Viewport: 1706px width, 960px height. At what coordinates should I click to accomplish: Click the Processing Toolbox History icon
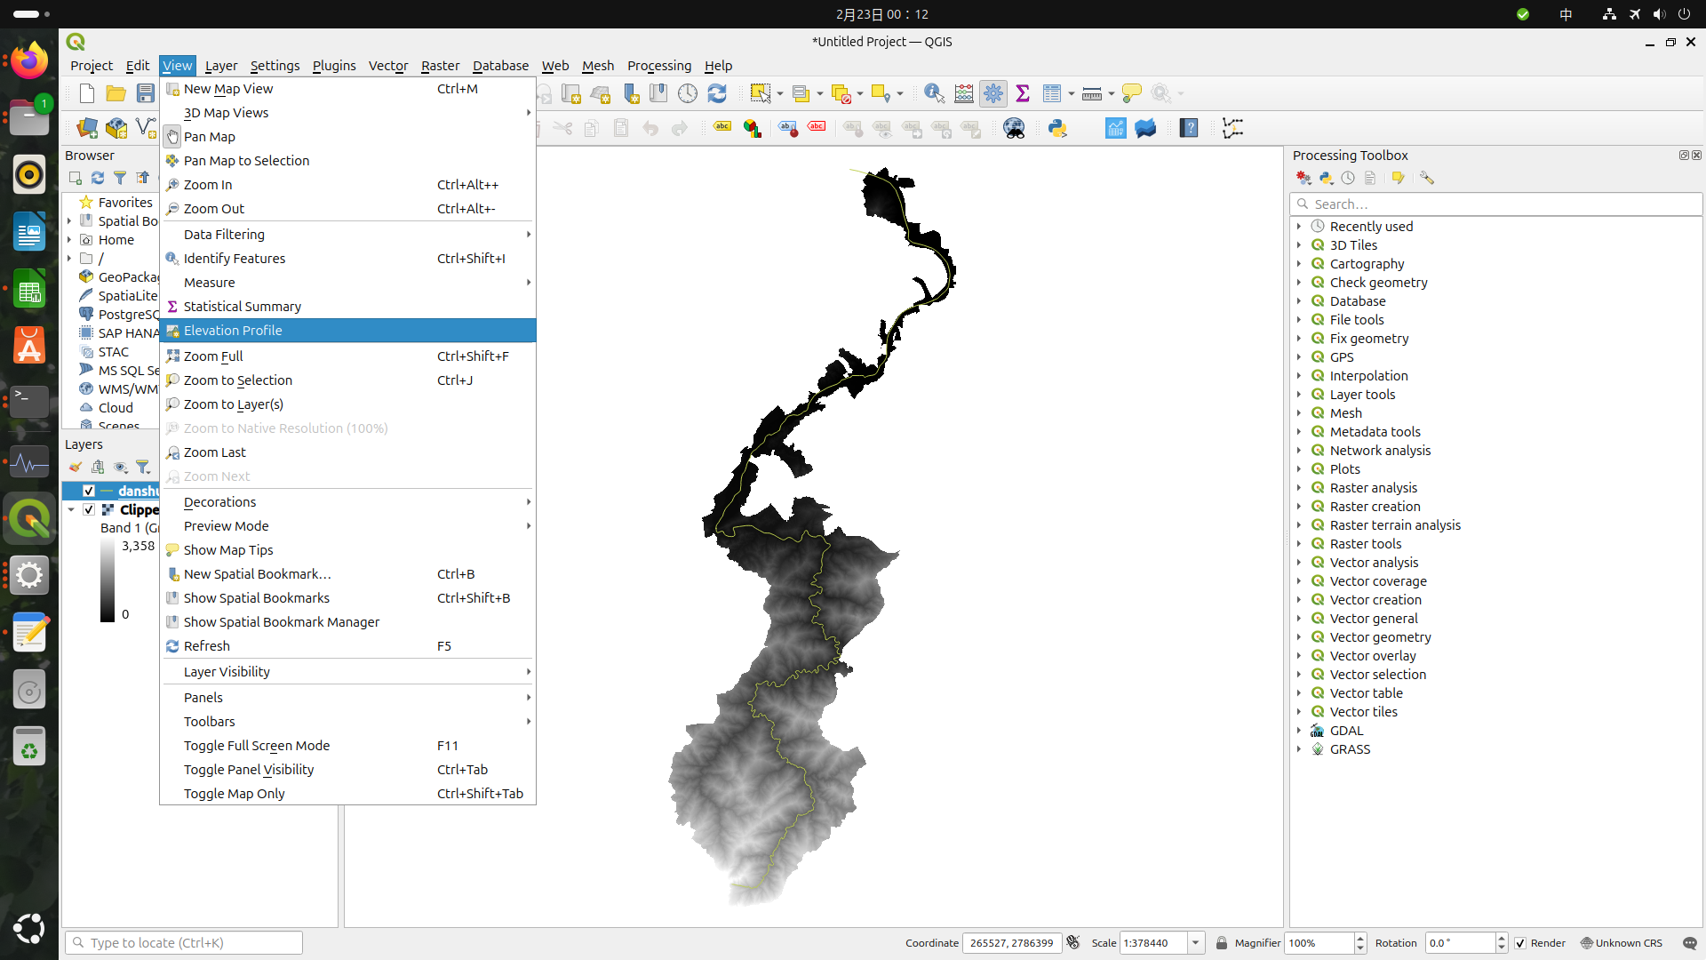(x=1348, y=178)
